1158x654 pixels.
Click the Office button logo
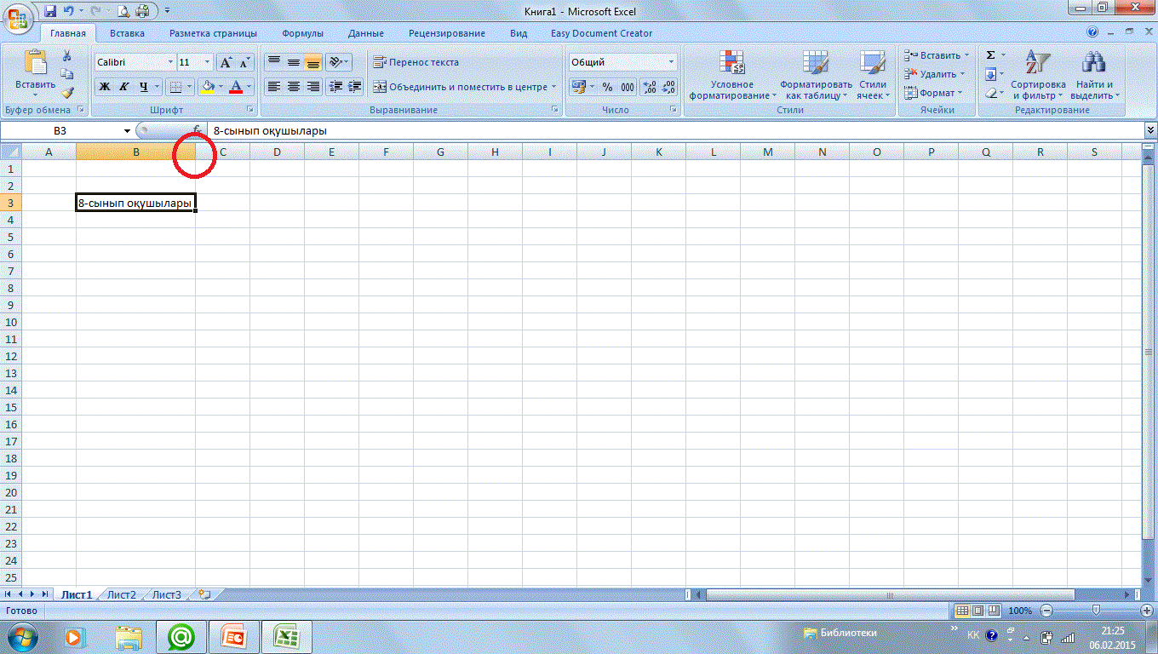[x=17, y=17]
